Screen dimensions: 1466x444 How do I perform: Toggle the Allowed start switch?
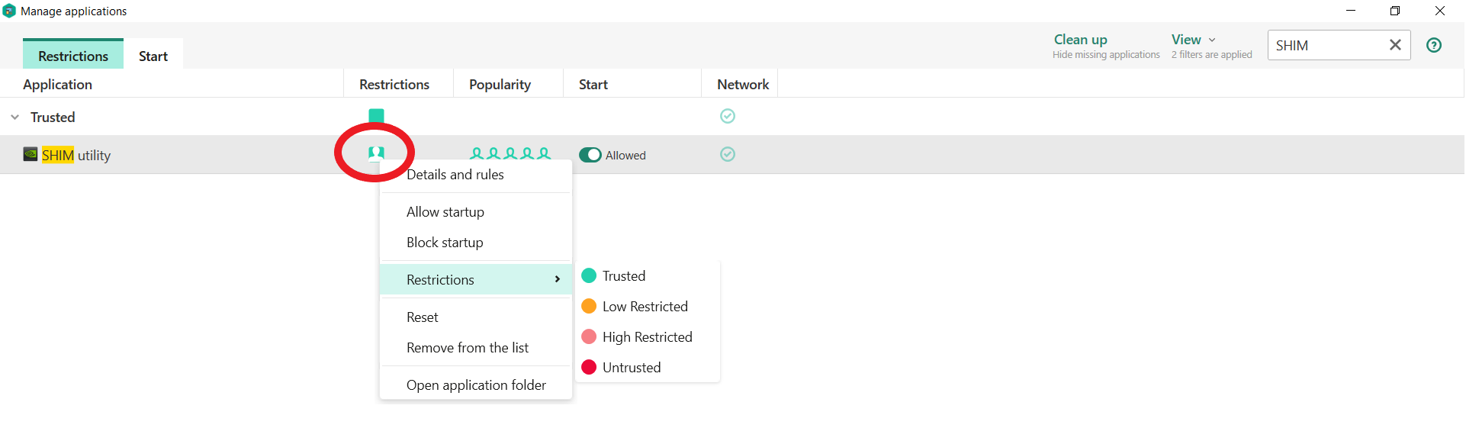tap(590, 155)
